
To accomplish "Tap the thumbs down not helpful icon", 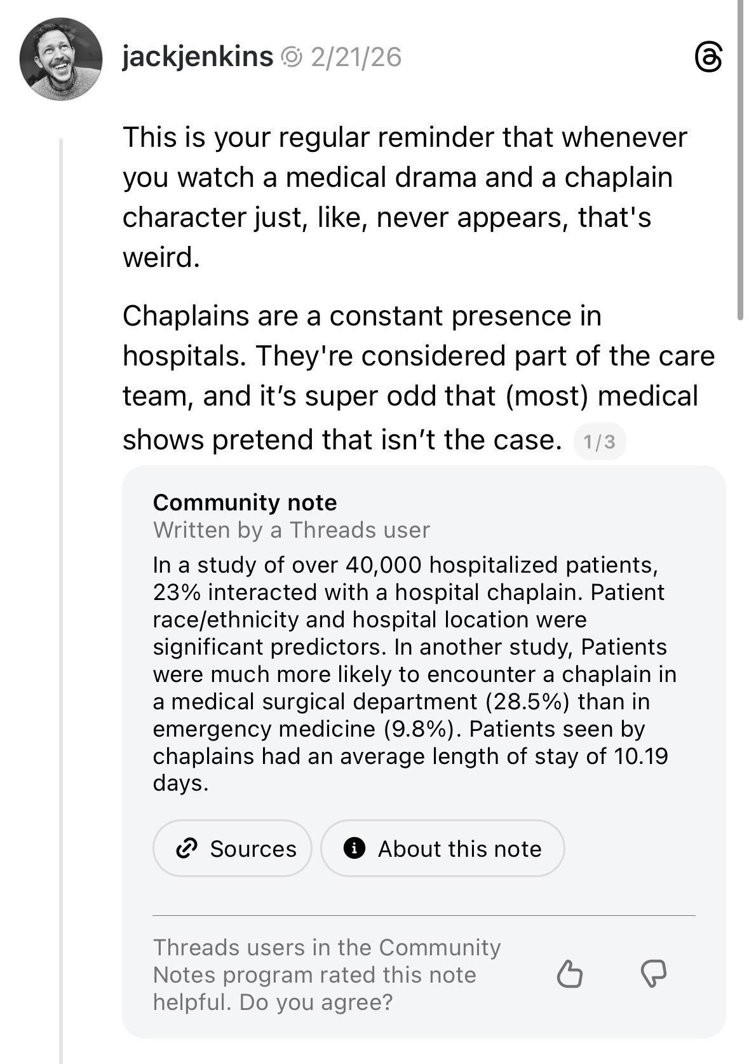I will coord(654,974).
